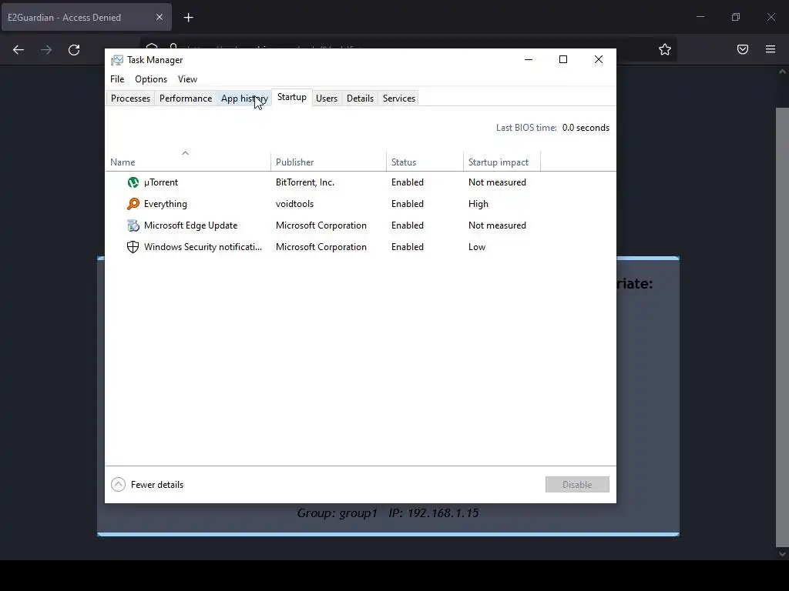Switch to the Services tab
Screen dimensions: 789x591
(399, 98)
